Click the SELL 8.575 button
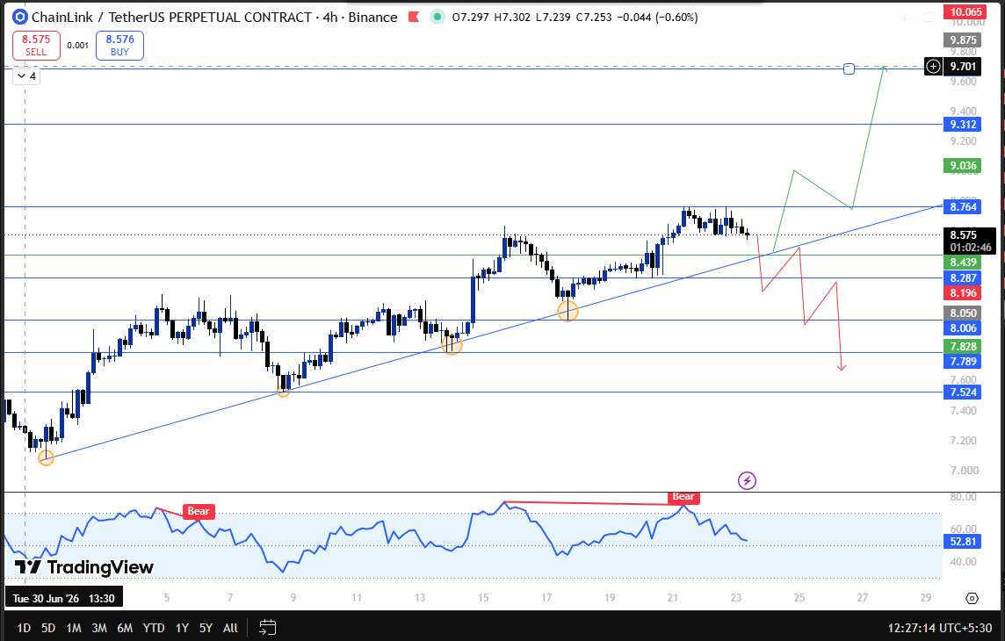The height and width of the screenshot is (641, 1005). pyautogui.click(x=36, y=46)
